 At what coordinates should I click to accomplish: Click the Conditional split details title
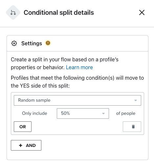59,12
